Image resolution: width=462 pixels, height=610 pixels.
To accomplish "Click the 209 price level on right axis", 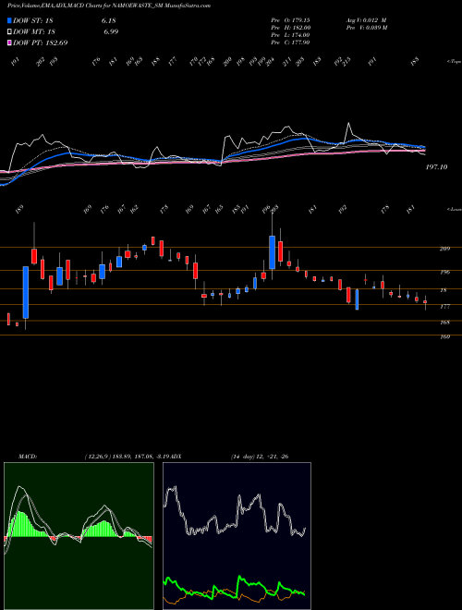I will 444,249.
